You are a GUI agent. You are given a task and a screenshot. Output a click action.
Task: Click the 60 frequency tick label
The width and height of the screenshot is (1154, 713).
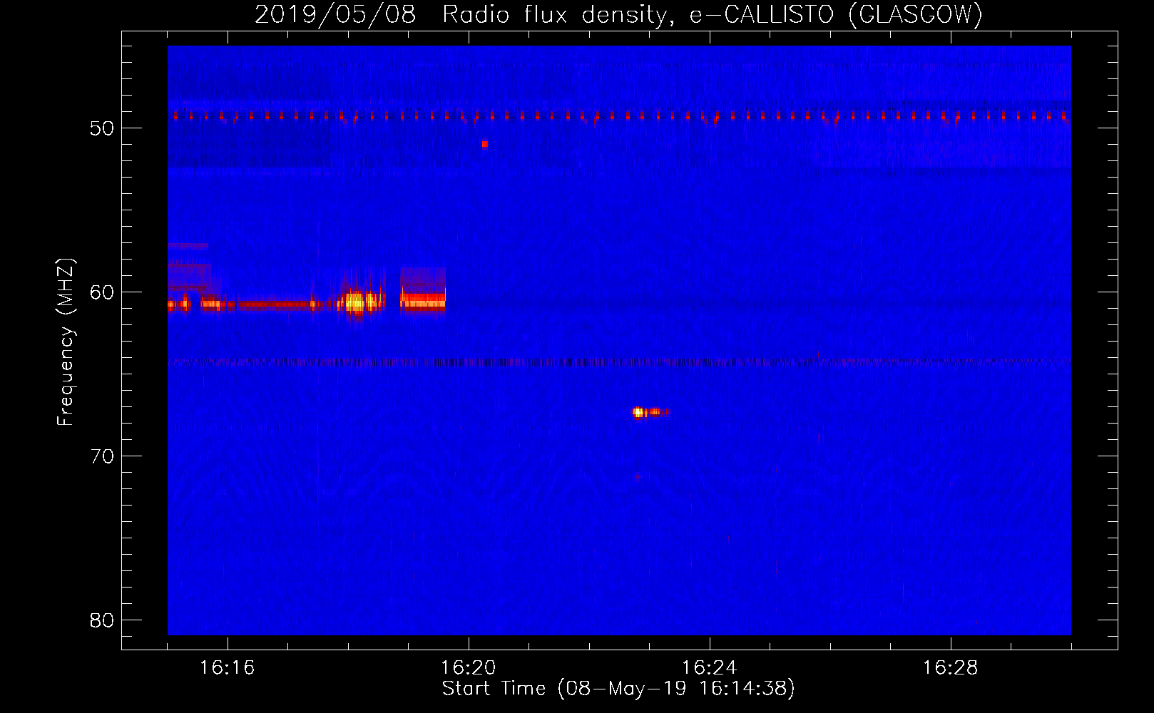coord(102,292)
